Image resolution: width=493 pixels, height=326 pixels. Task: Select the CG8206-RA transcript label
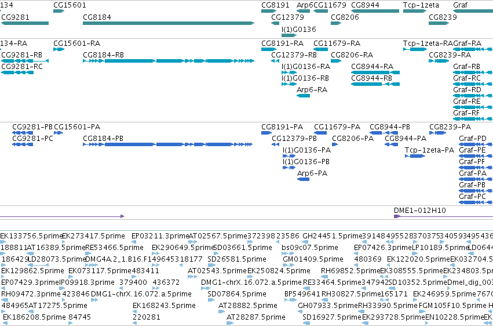tap(352, 55)
